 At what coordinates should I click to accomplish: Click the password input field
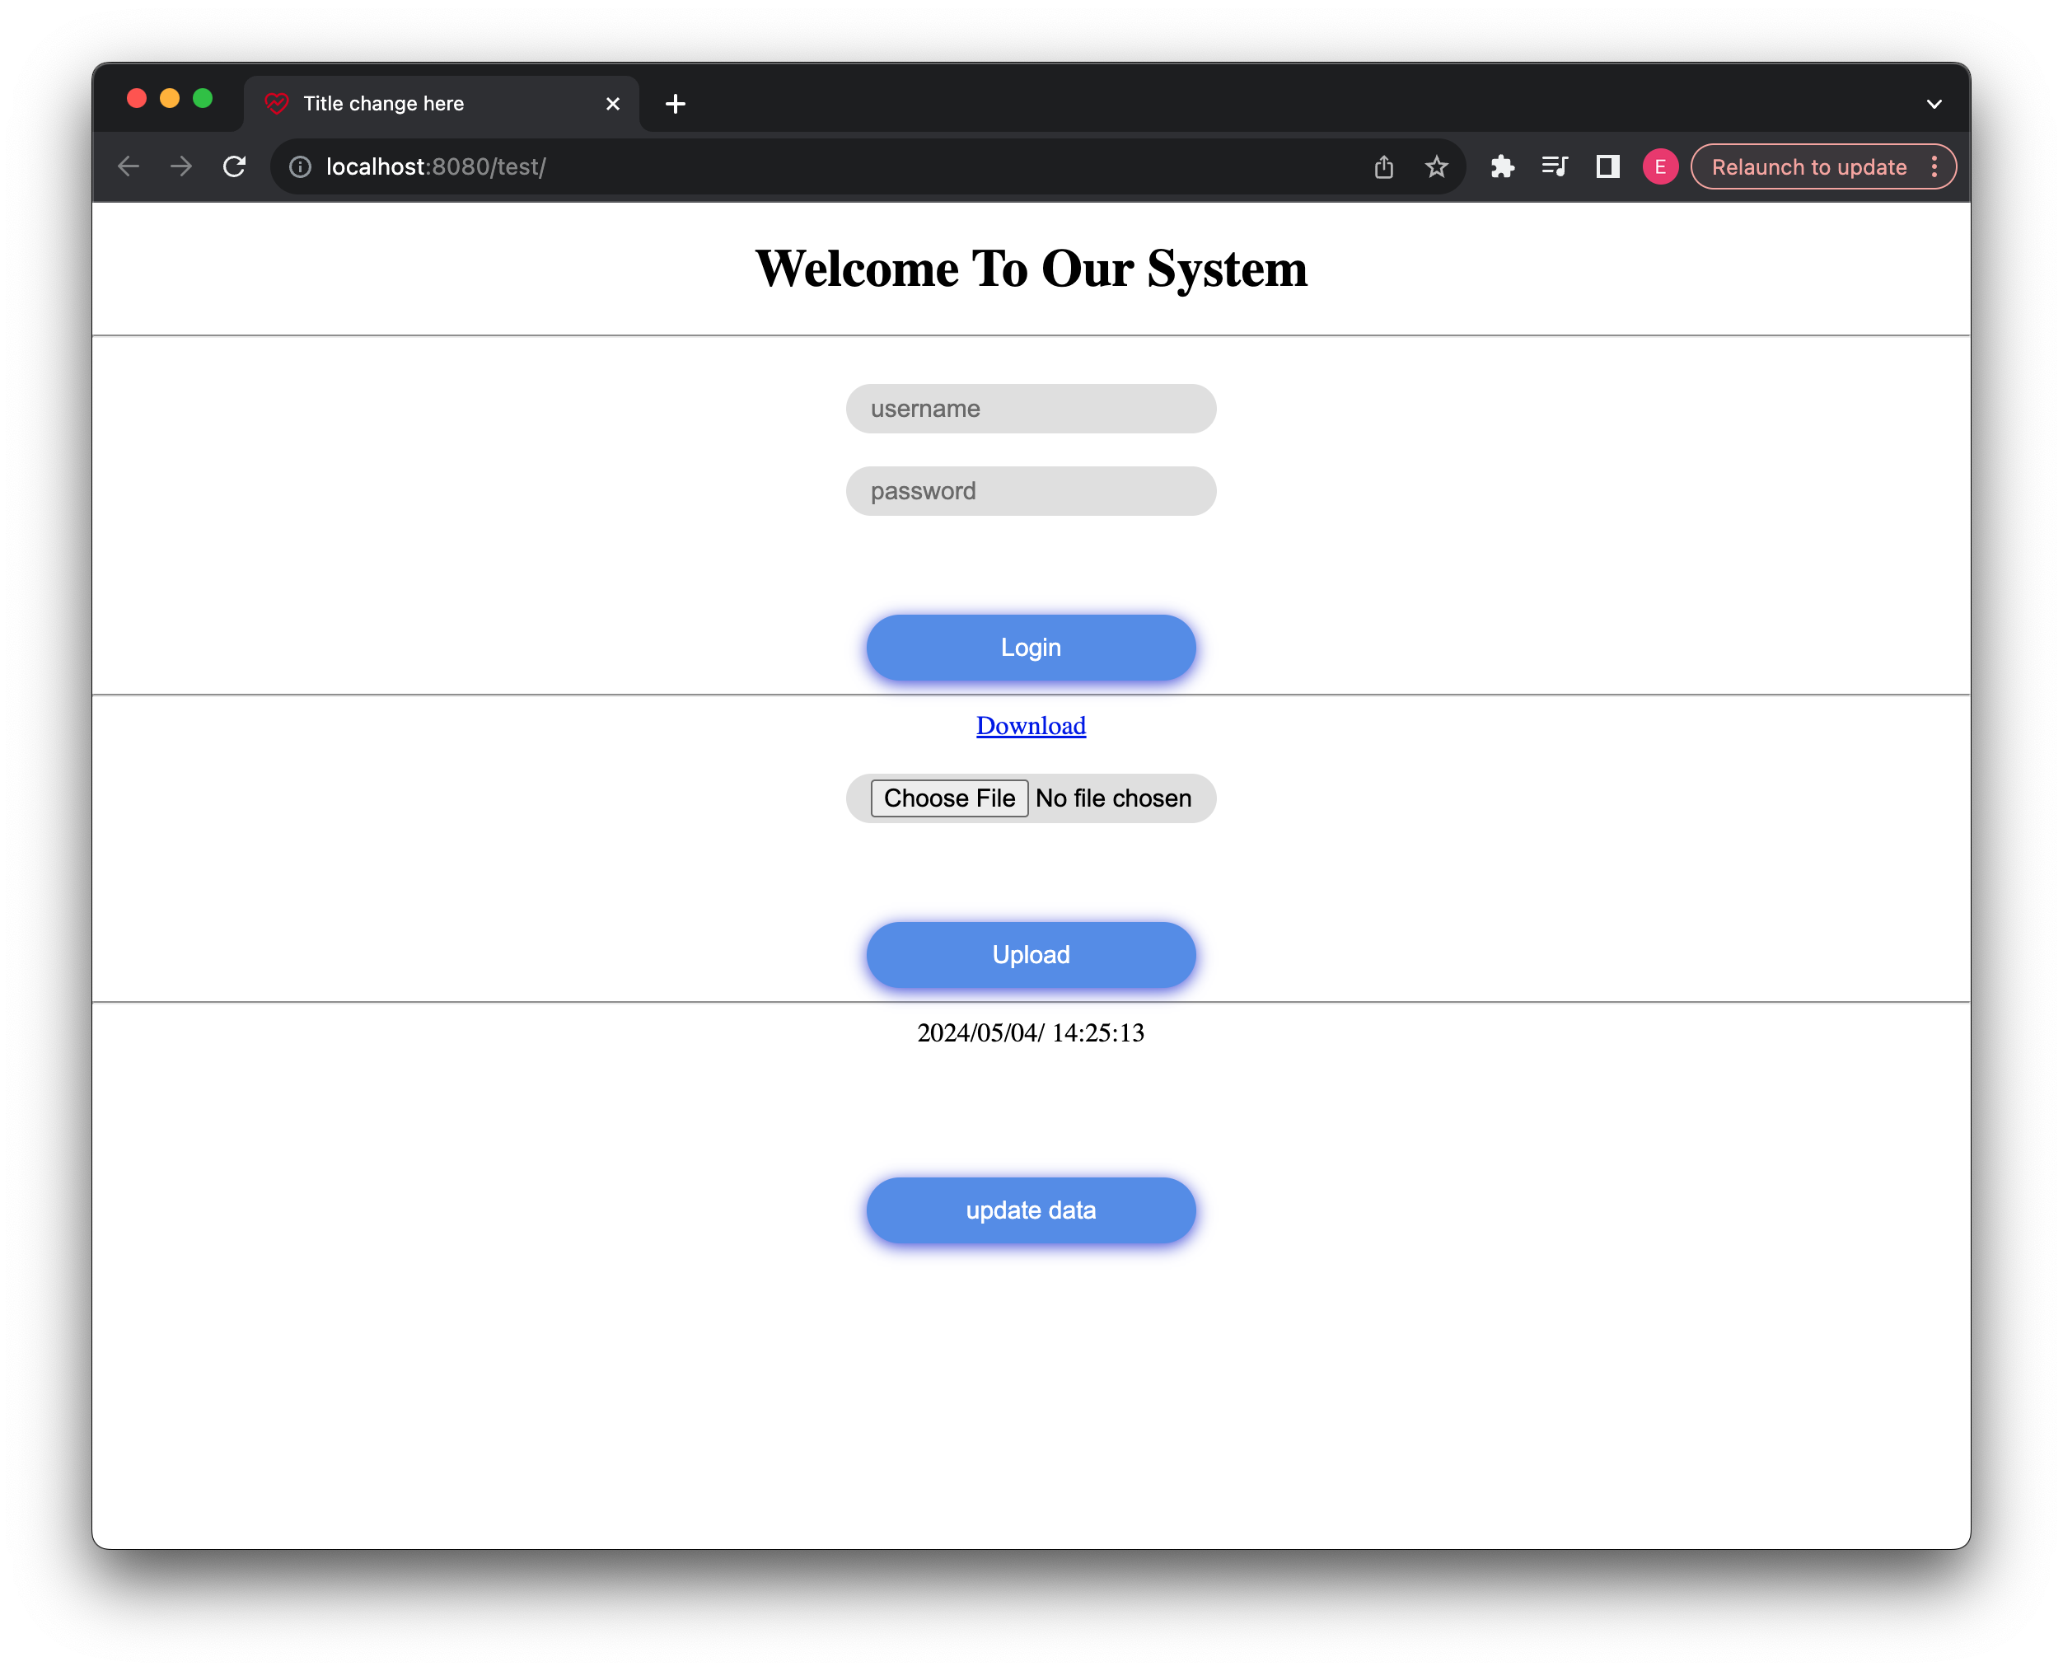1031,491
